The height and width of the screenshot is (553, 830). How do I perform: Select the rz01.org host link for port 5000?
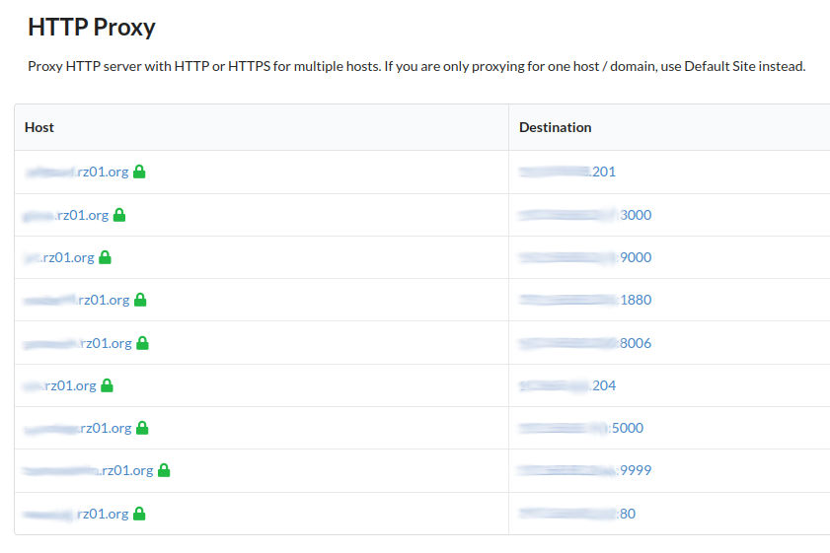(78, 428)
